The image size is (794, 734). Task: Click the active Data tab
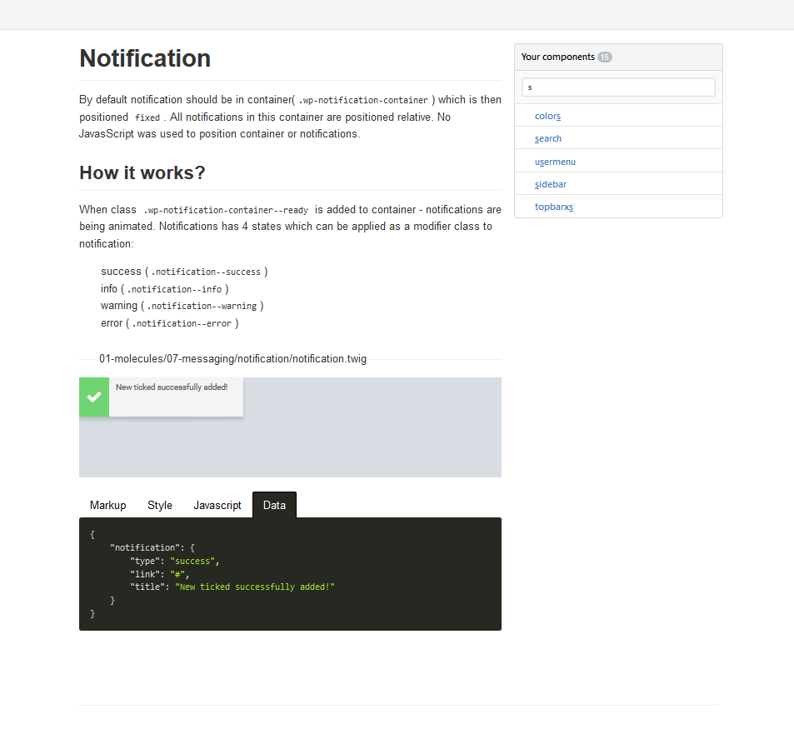tap(274, 505)
